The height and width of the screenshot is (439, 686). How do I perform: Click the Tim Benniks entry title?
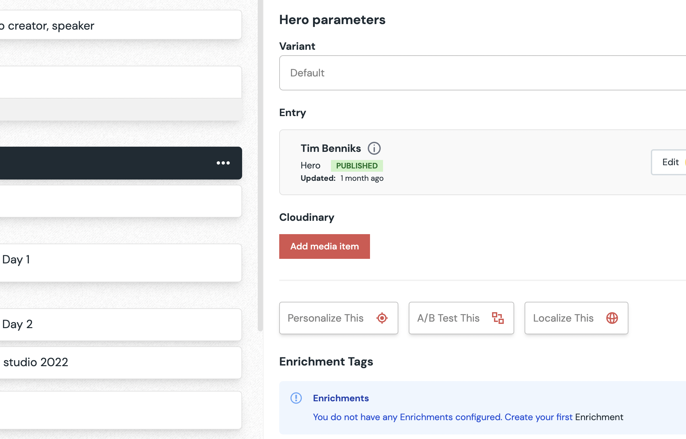pyautogui.click(x=331, y=148)
